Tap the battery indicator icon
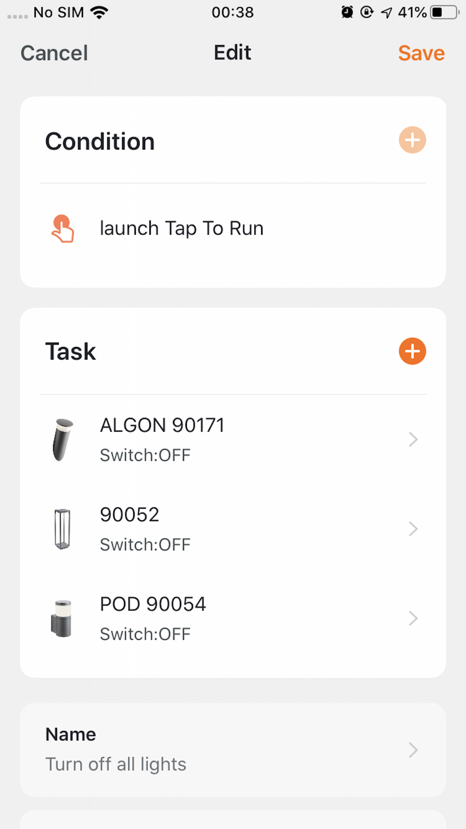Image resolution: width=466 pixels, height=829 pixels. pyautogui.click(x=444, y=12)
